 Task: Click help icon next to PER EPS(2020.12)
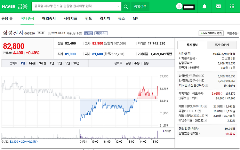(205, 106)
